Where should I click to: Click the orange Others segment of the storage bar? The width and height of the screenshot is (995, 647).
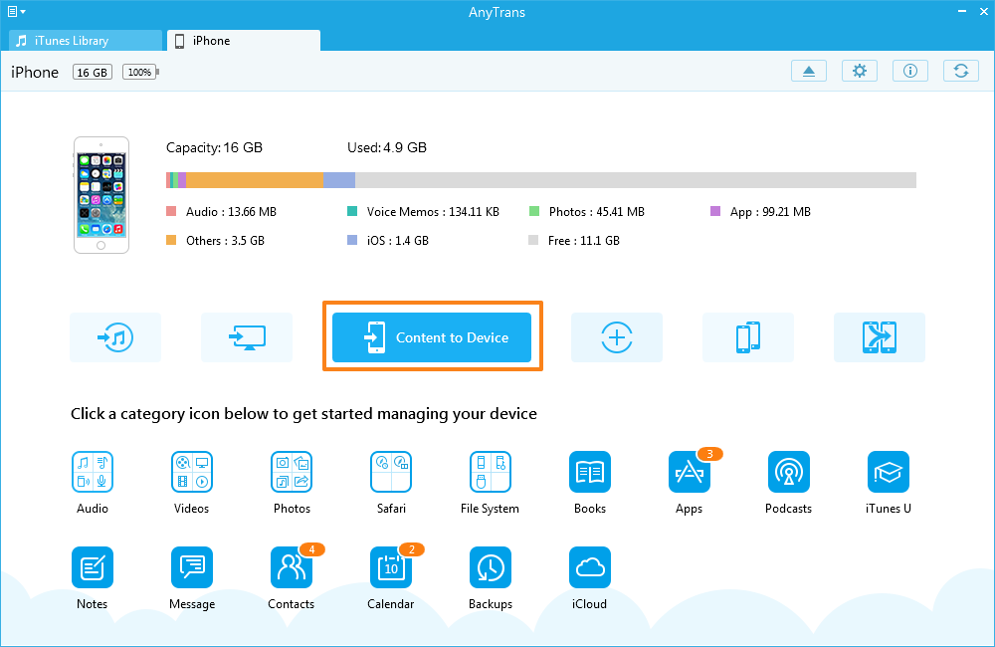(x=255, y=180)
